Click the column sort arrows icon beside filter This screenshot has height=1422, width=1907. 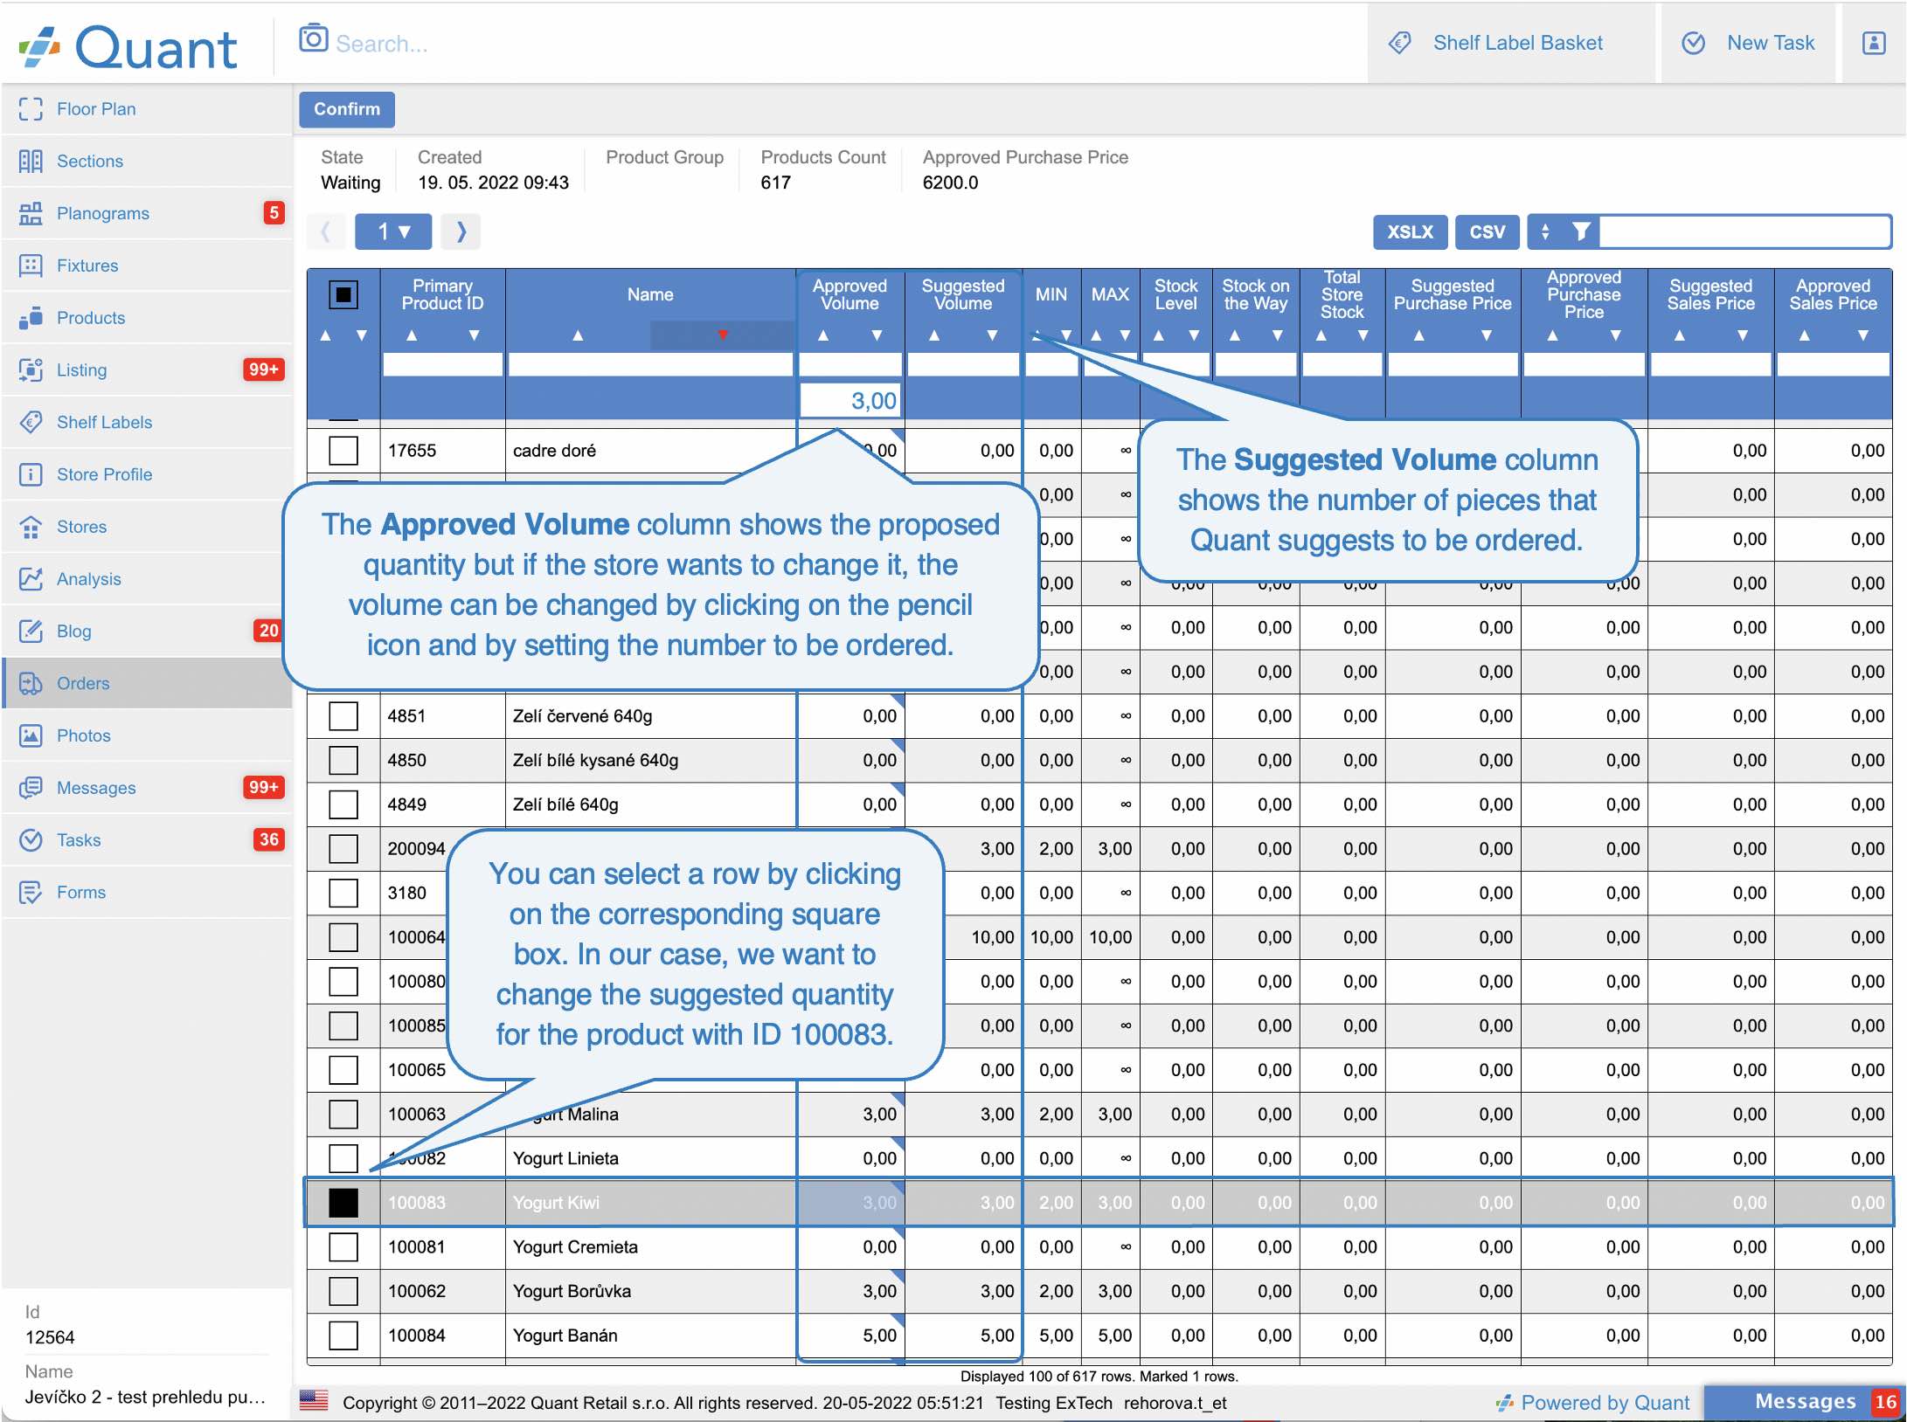coord(1545,231)
